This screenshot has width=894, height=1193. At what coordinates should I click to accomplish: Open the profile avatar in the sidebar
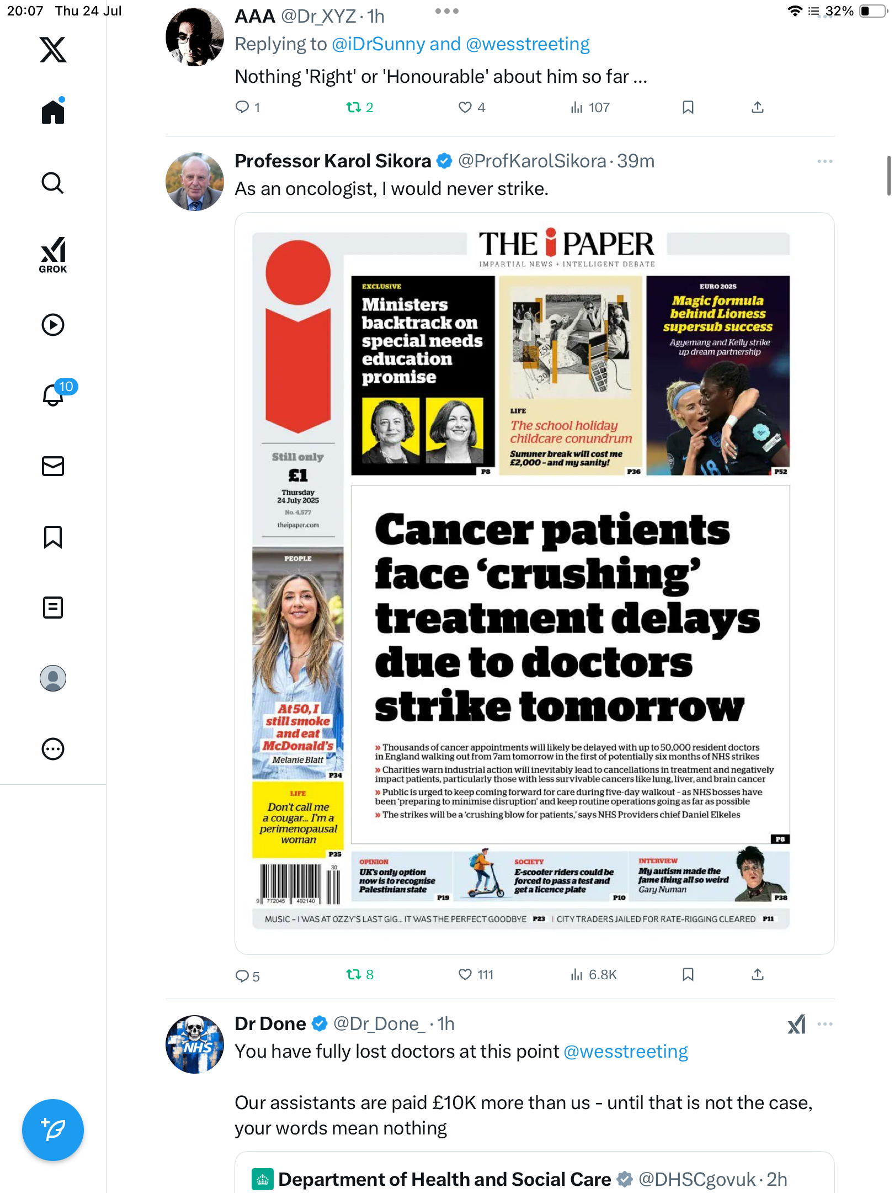coord(53,678)
